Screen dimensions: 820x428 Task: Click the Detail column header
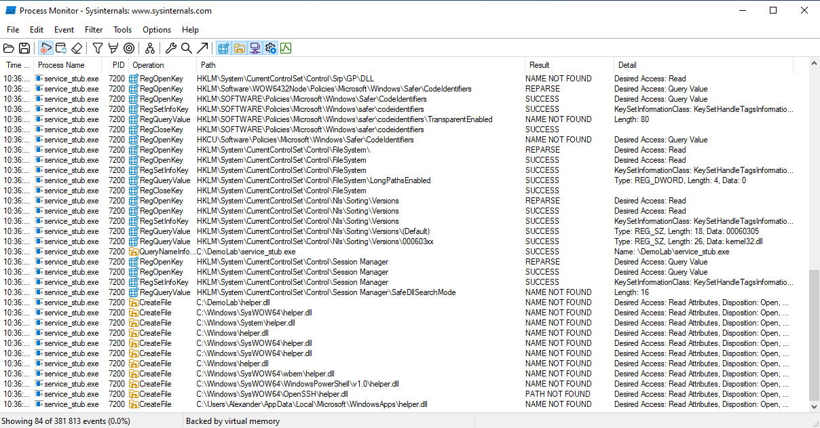tap(703, 65)
